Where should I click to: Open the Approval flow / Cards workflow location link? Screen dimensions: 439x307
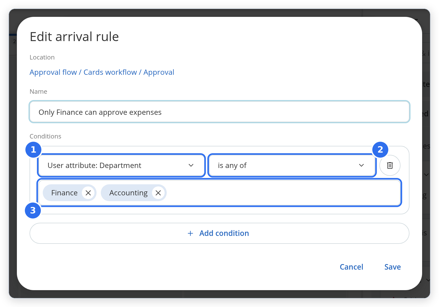coord(102,72)
